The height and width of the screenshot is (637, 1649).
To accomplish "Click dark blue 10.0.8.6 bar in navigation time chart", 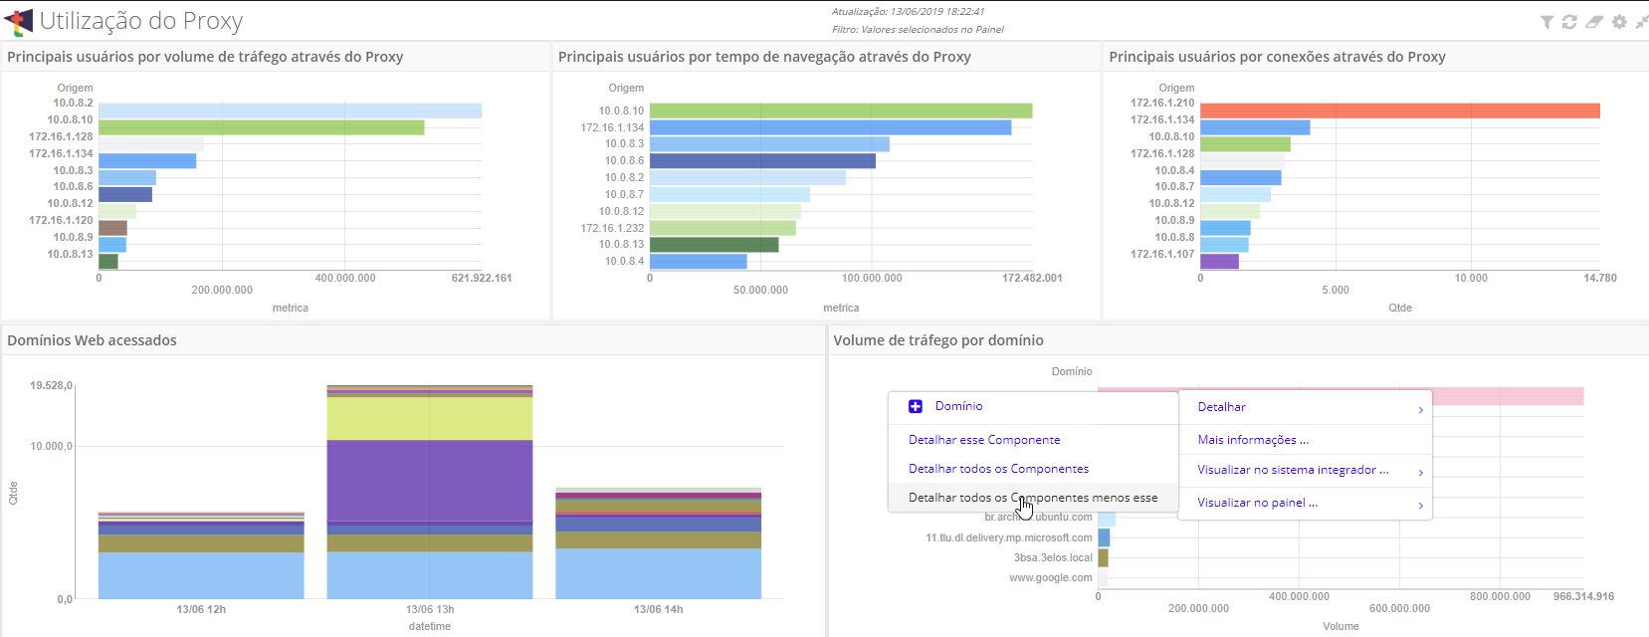I will [x=763, y=160].
